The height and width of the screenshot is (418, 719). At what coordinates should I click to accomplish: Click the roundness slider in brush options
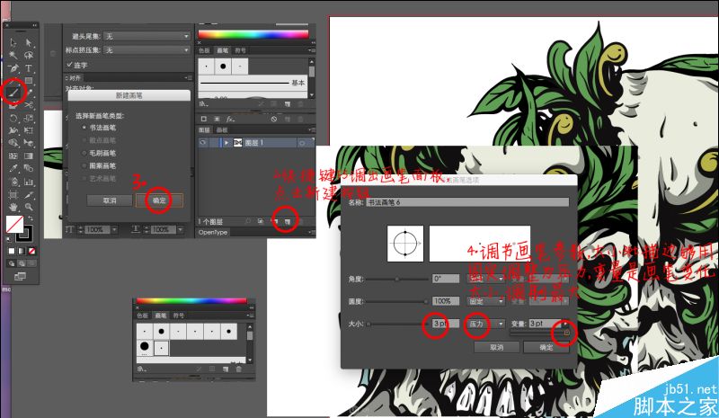coord(397,301)
